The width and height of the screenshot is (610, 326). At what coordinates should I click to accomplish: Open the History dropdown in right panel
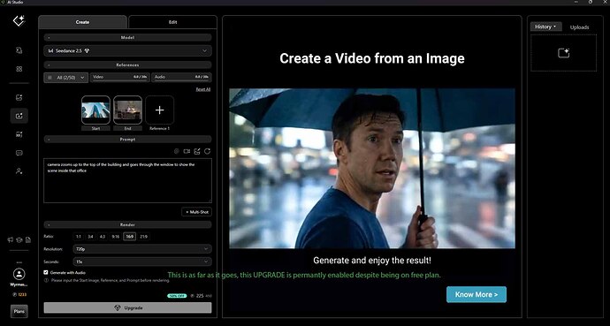tap(545, 27)
